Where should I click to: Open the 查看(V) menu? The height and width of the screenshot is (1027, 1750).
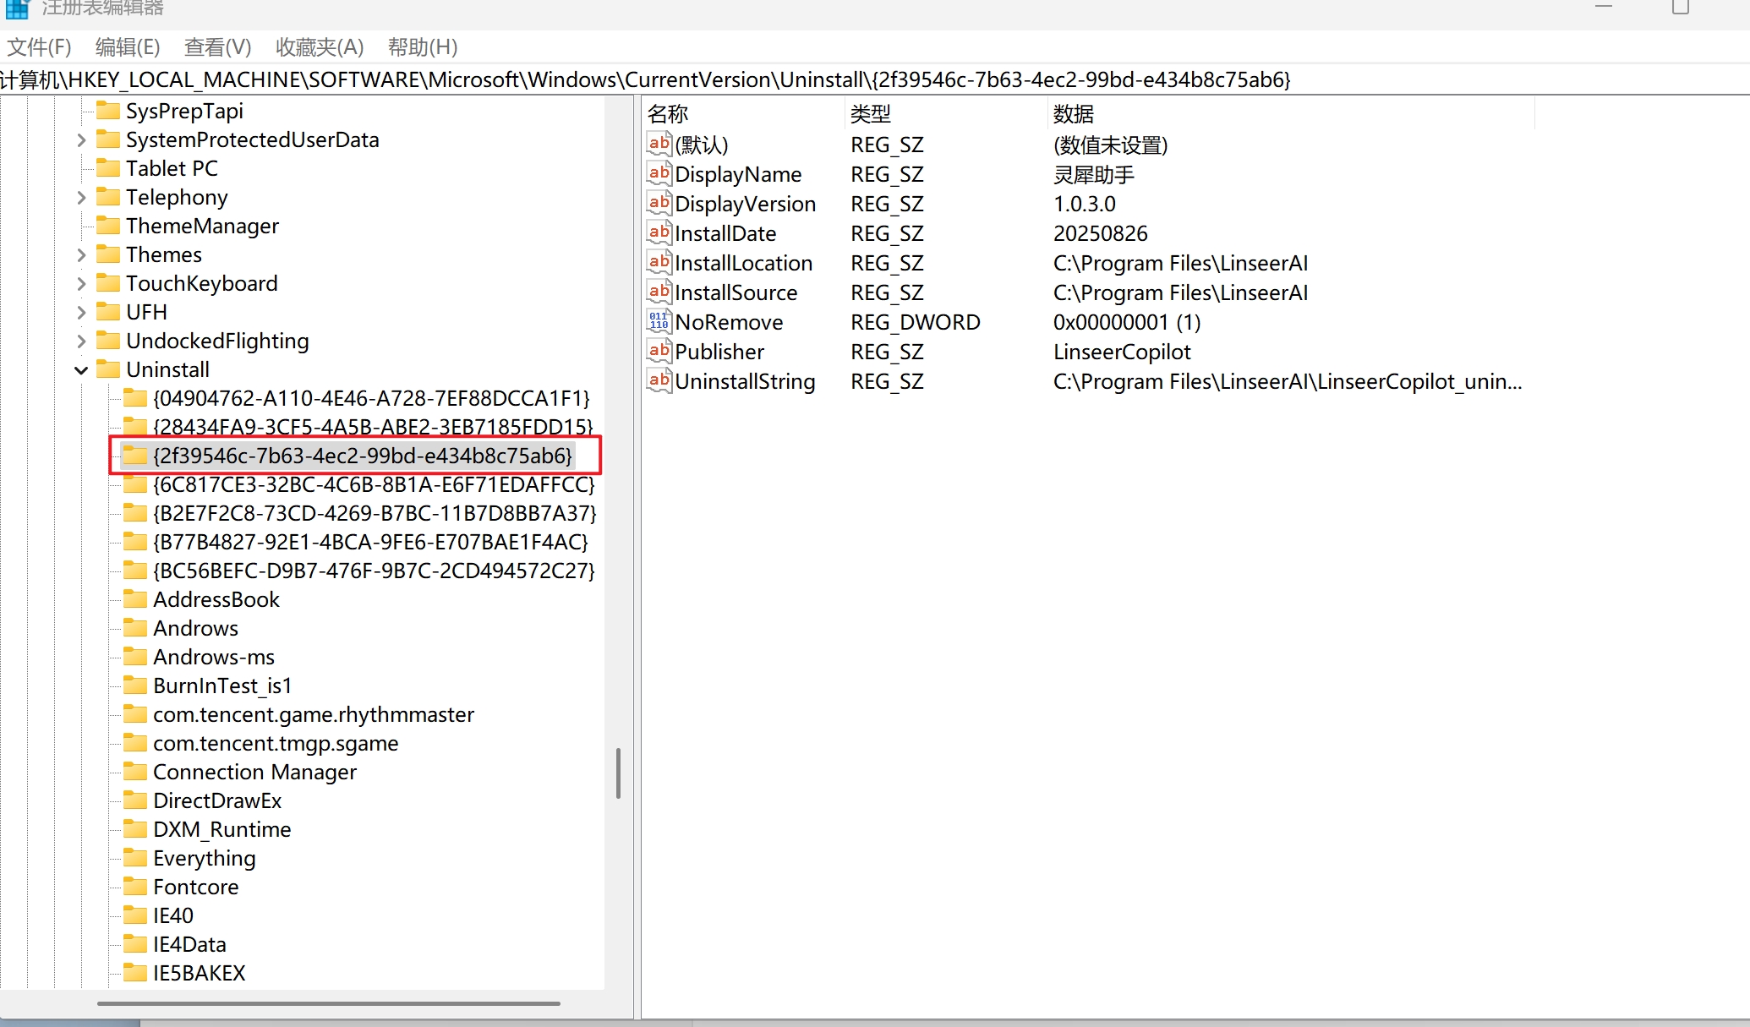[x=217, y=47]
